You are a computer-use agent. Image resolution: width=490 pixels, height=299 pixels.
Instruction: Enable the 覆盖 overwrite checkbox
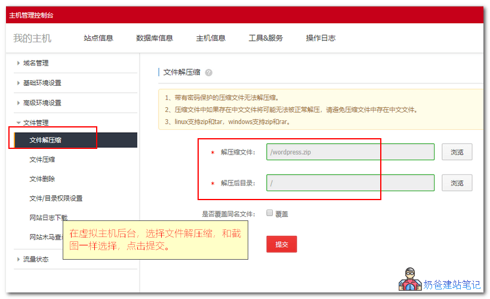pyautogui.click(x=269, y=213)
